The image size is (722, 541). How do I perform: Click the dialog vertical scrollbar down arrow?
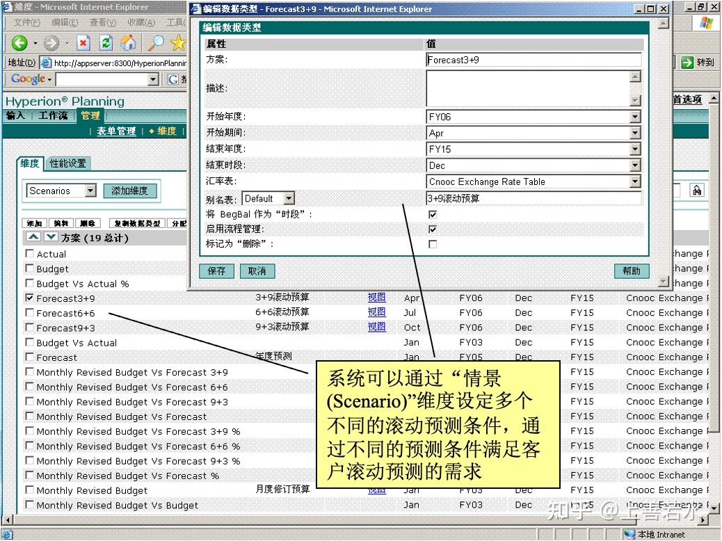tap(663, 281)
